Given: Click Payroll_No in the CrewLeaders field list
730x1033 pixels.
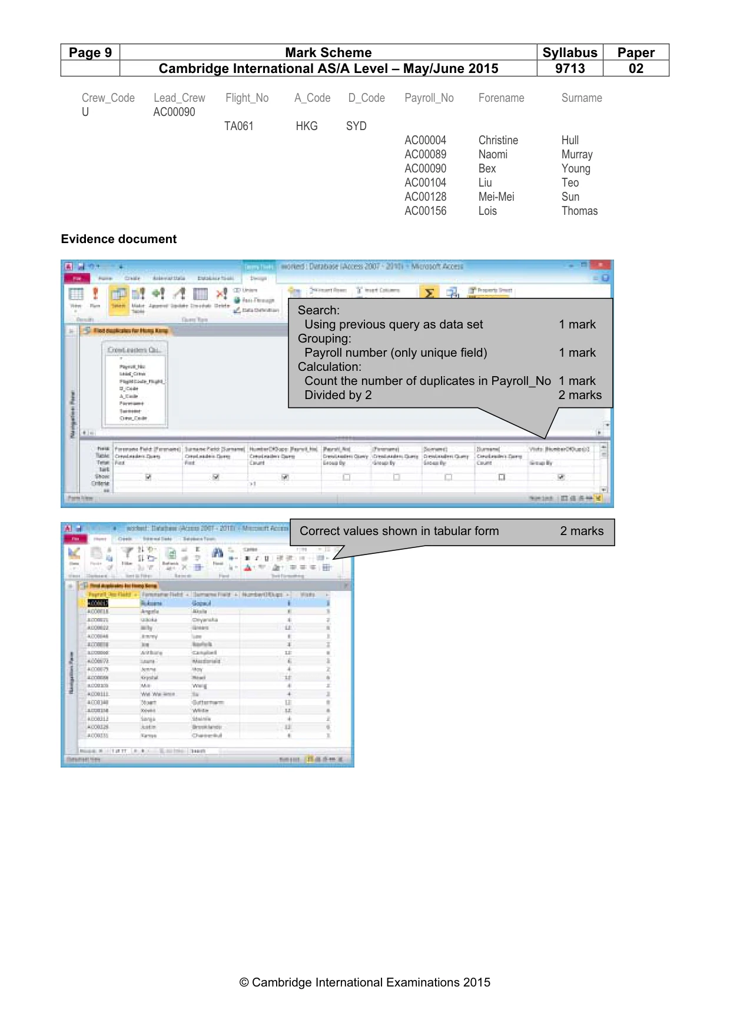Looking at the screenshot, I should click(132, 367).
